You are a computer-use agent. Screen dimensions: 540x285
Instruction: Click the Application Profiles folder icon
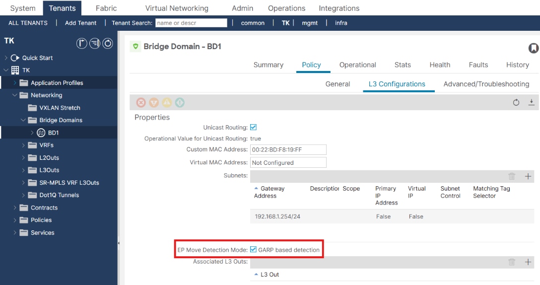(24, 83)
